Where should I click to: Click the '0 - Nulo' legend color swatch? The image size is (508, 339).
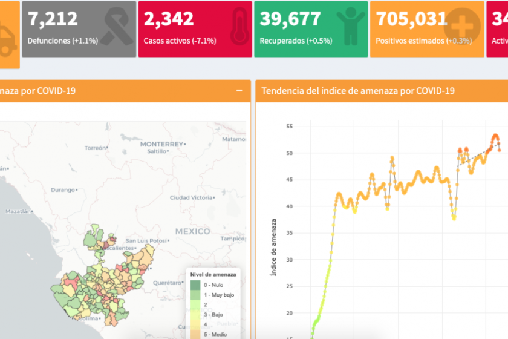coord(195,285)
